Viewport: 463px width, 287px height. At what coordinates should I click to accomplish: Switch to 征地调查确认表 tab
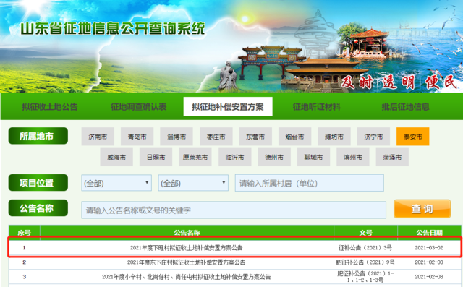point(139,107)
